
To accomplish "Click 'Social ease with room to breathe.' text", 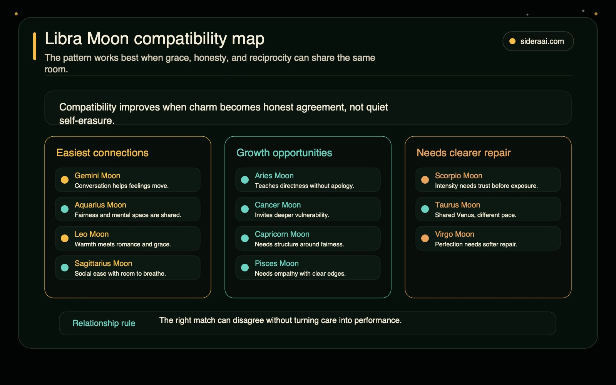I will [120, 273].
